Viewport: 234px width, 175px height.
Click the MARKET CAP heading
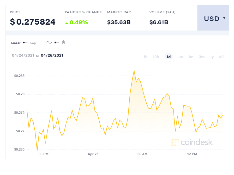click(x=119, y=12)
